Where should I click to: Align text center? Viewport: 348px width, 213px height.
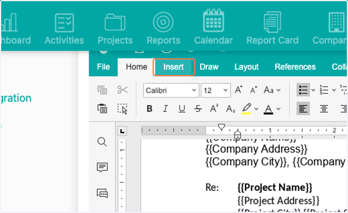point(324,109)
